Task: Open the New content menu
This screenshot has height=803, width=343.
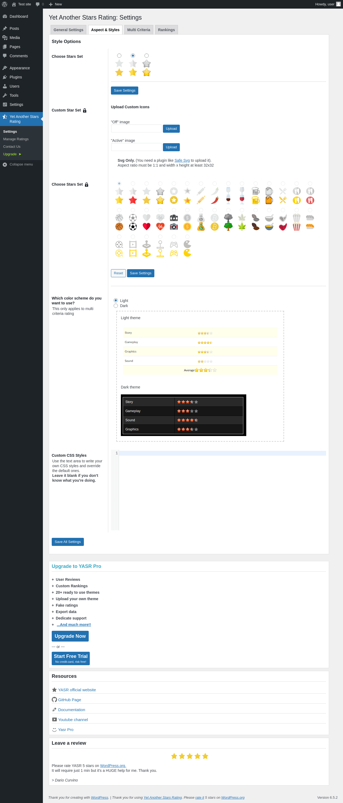Action: tap(55, 4)
